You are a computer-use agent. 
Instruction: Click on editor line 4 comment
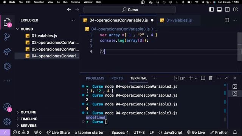tap(102, 51)
